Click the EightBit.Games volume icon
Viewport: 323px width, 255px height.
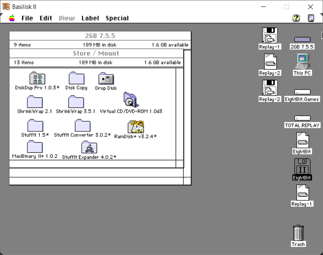point(302,92)
